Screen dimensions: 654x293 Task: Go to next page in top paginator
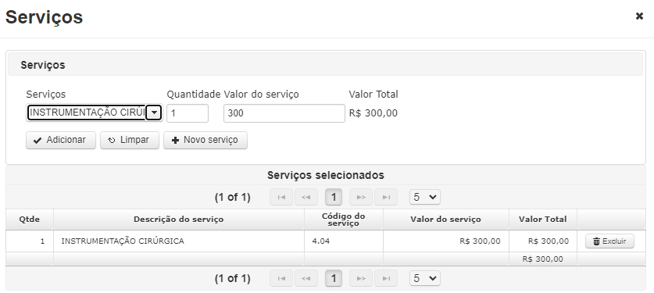(x=361, y=197)
